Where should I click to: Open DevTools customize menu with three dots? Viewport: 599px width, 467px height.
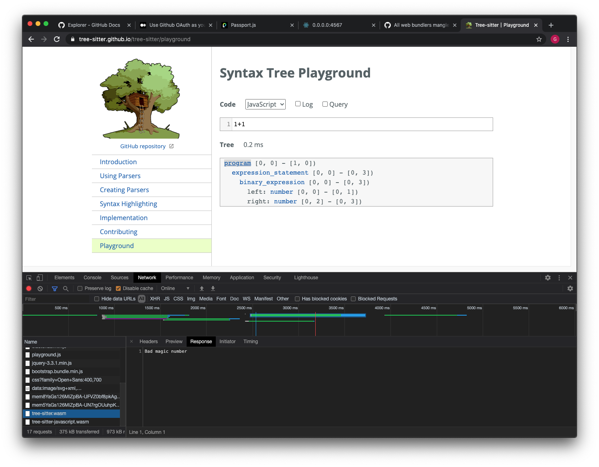click(559, 277)
